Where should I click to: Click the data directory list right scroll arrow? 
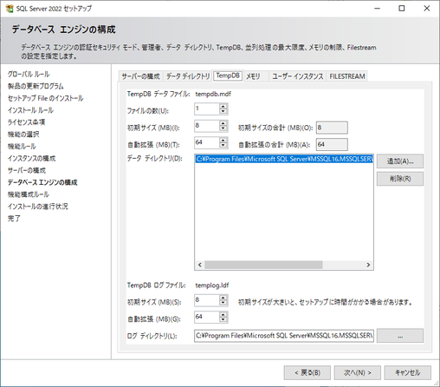pos(368,265)
